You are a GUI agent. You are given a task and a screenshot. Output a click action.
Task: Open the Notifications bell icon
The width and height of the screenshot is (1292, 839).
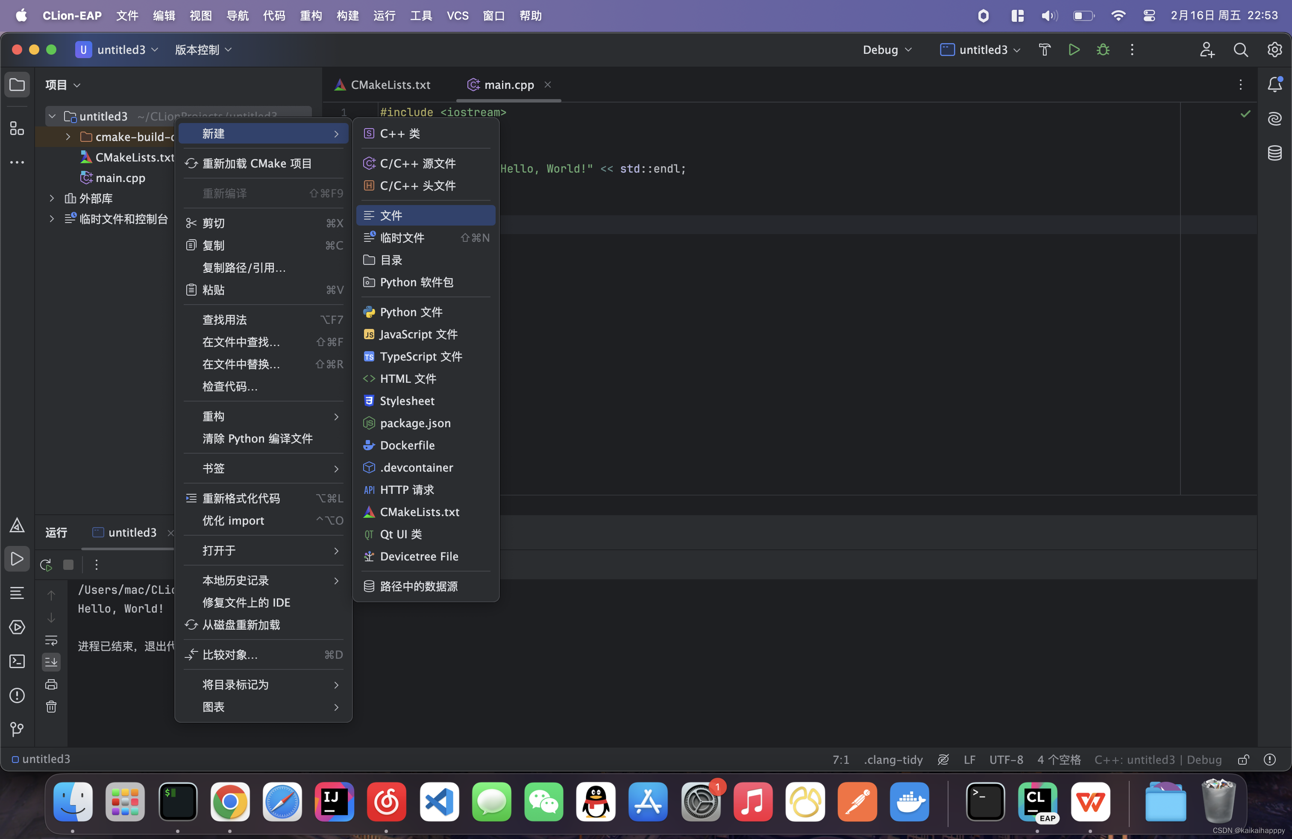click(1274, 85)
